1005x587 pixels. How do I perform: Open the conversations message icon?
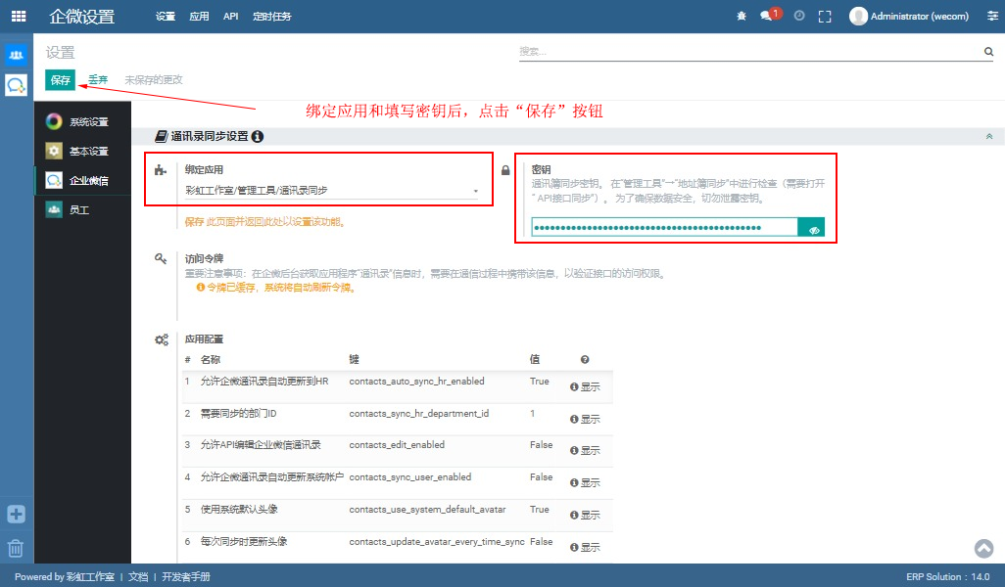click(766, 16)
